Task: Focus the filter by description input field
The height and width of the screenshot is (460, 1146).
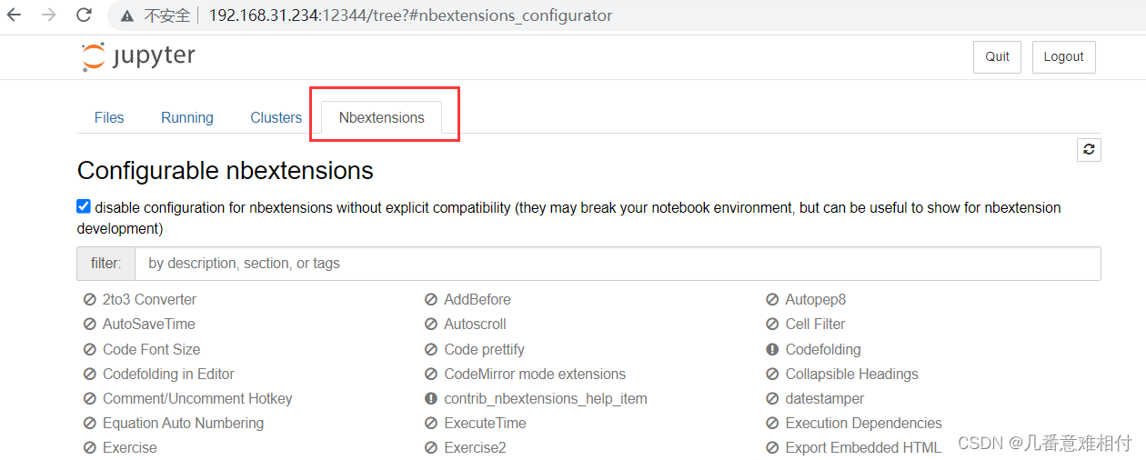Action: click(x=618, y=264)
